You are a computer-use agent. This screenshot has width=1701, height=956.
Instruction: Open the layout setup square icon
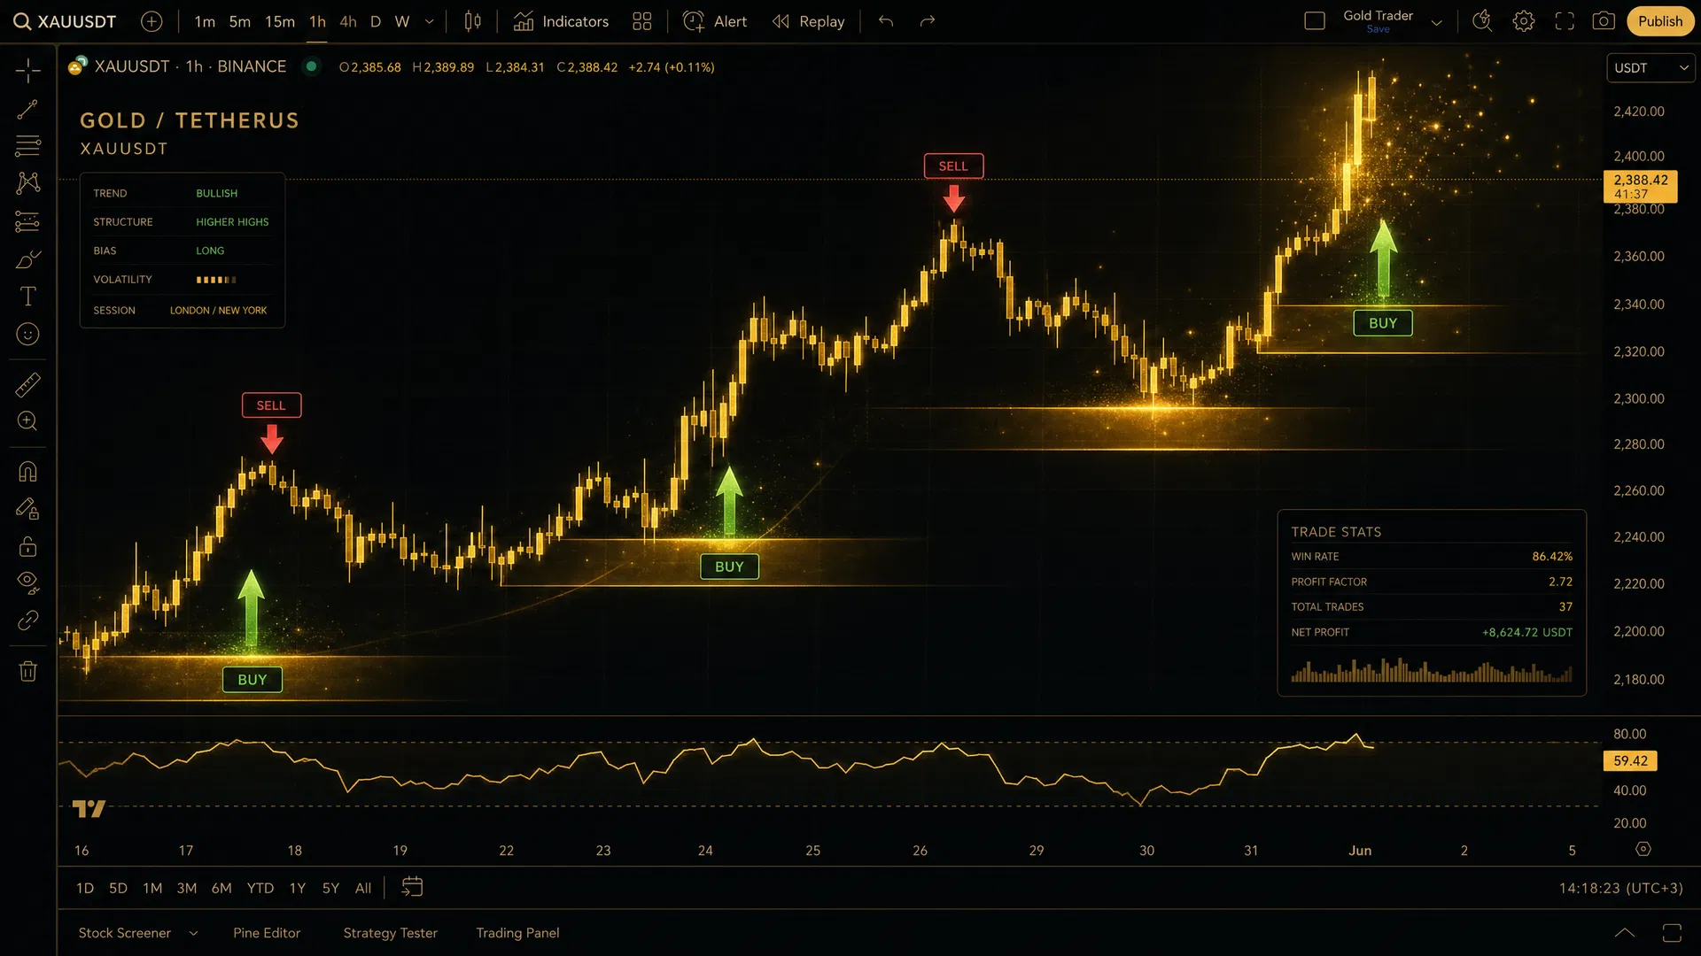click(x=1315, y=21)
